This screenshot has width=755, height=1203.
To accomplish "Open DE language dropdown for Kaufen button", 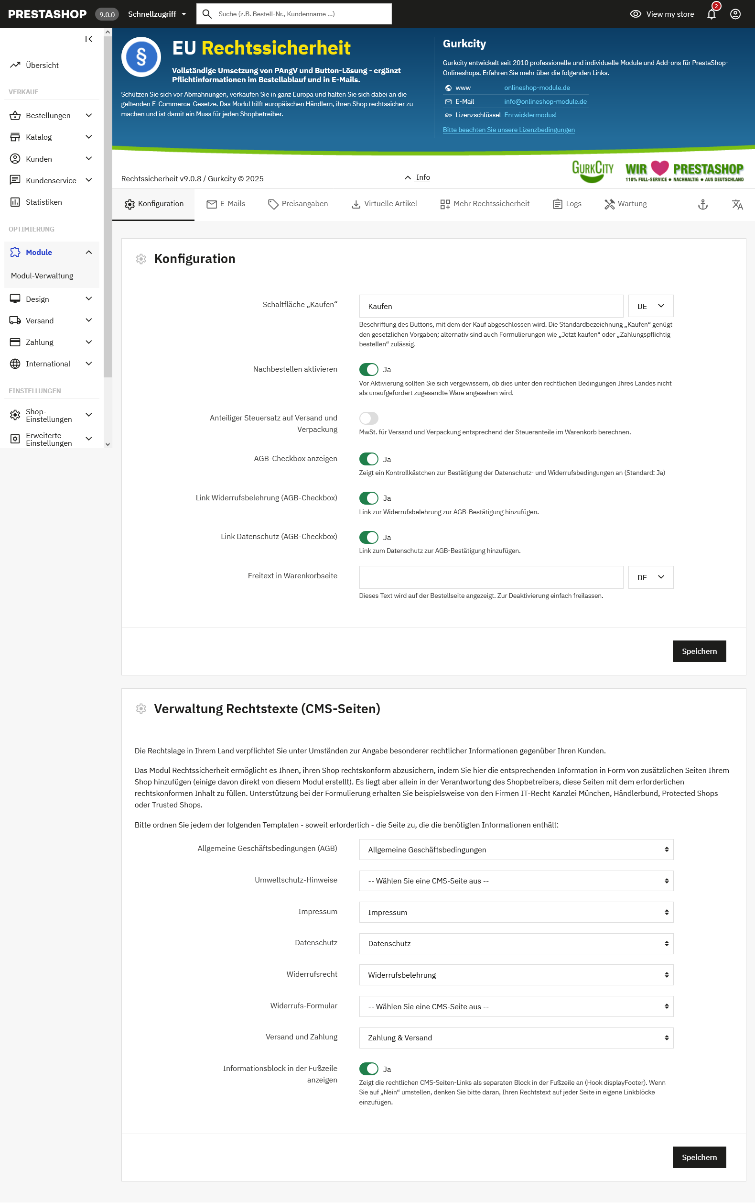I will [x=650, y=306].
